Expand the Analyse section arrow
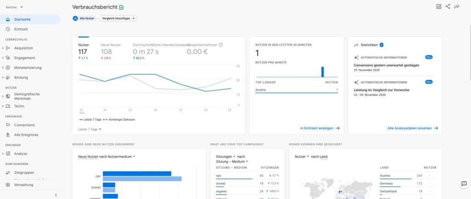471x199 pixels. (x=3, y=154)
